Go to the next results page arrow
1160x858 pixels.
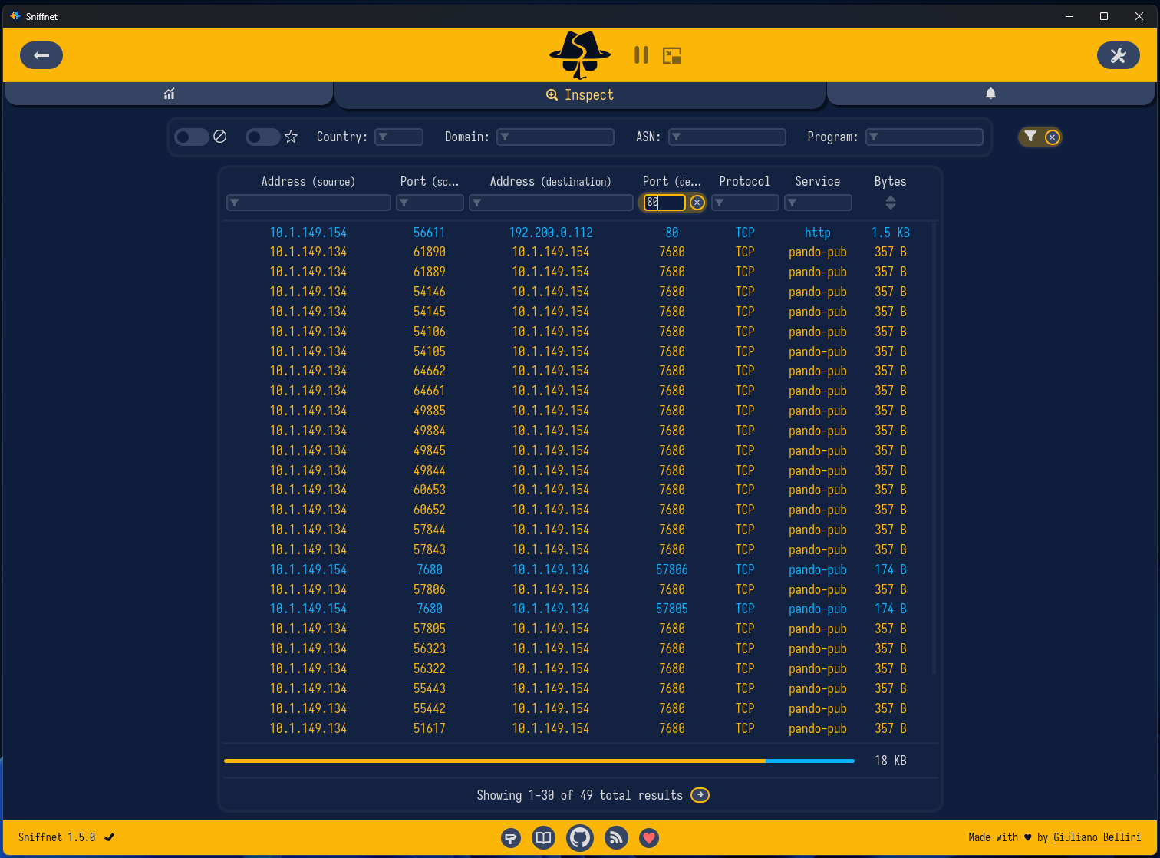click(700, 795)
